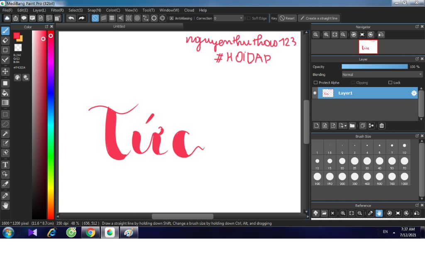
Task: Select the Move tool
Action: (5, 71)
